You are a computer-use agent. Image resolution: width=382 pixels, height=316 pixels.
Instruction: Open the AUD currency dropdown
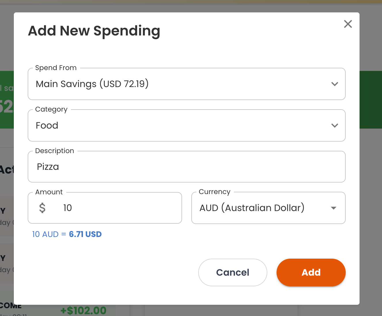point(268,208)
